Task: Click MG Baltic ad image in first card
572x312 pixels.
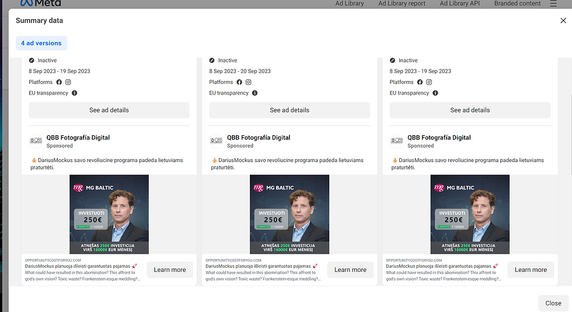Action: tap(109, 215)
